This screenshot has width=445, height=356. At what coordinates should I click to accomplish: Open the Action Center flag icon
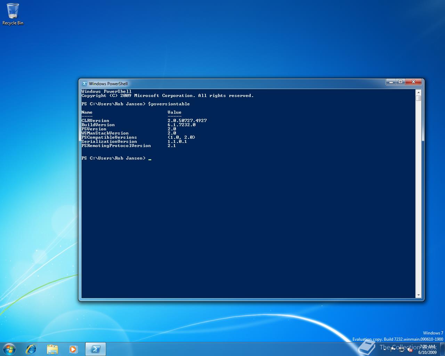[x=393, y=349]
